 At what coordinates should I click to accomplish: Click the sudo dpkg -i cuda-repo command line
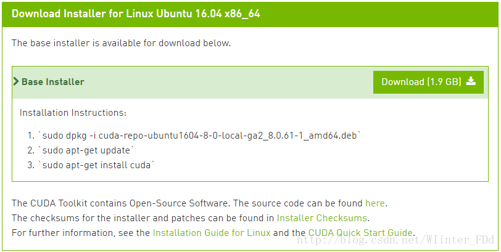[199, 136]
